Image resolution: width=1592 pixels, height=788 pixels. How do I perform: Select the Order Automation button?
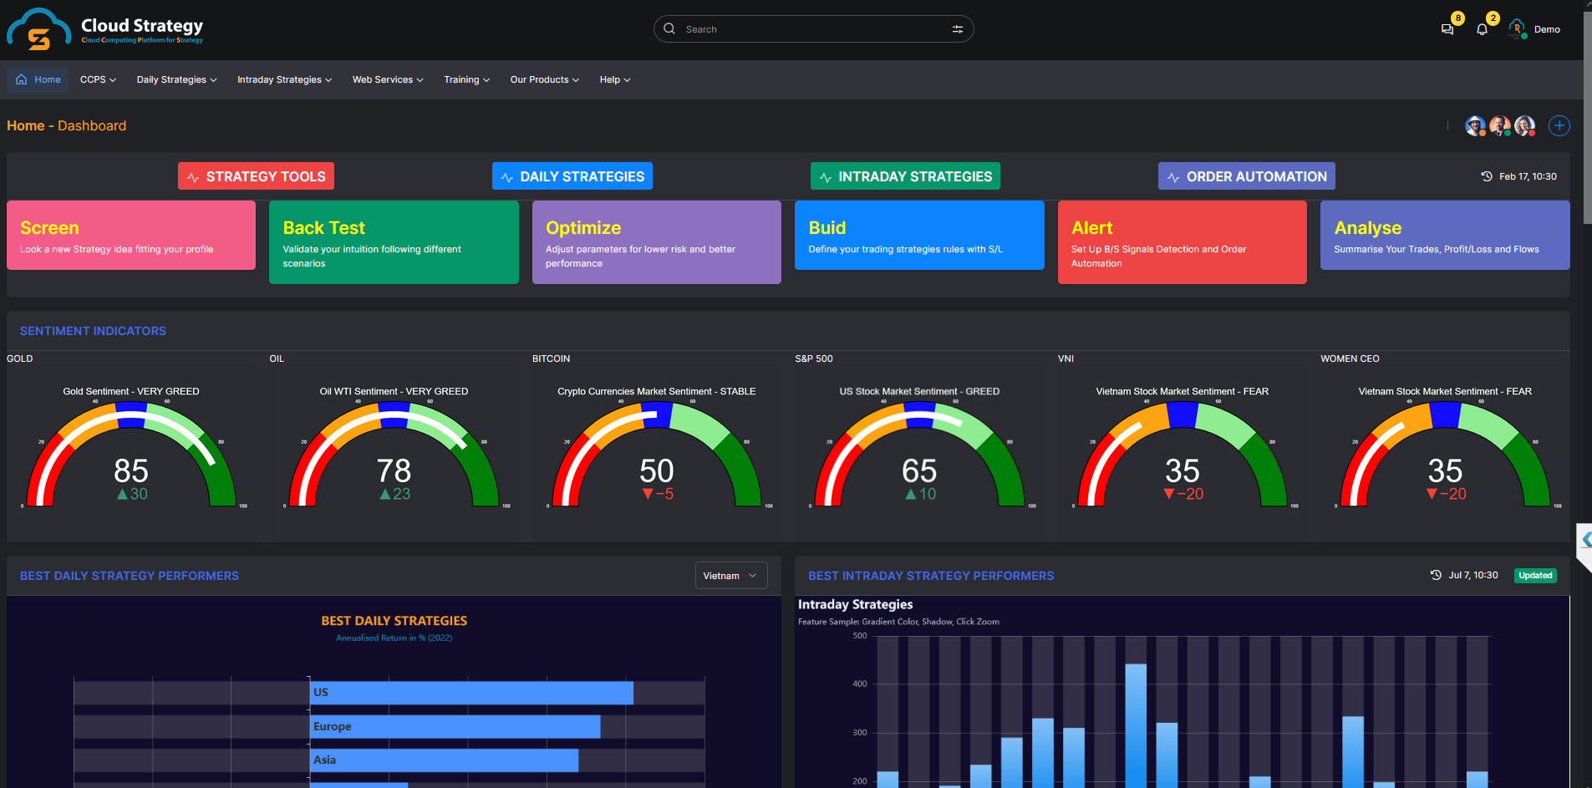pos(1246,176)
